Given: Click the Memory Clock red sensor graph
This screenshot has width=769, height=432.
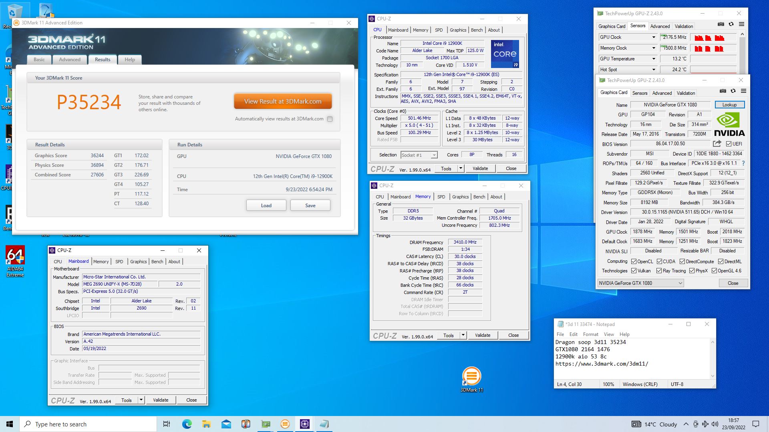Looking at the screenshot, I should click(713, 48).
